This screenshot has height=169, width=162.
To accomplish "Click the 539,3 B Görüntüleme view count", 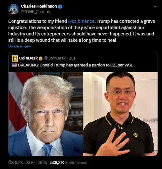I will 69,163.
